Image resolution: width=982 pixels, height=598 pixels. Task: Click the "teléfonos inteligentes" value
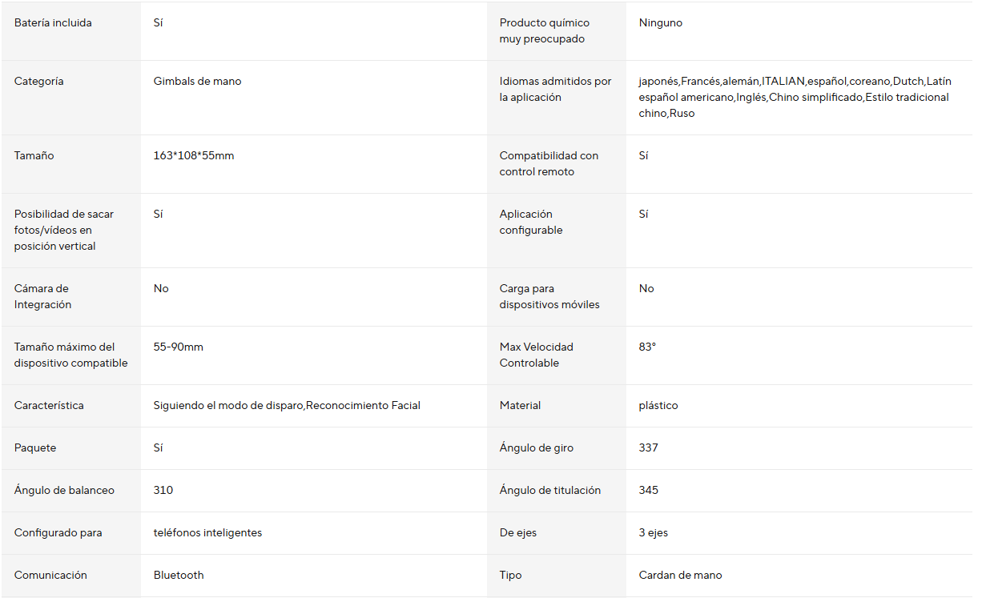(207, 533)
